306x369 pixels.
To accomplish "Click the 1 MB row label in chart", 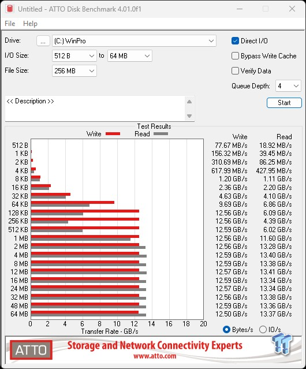I will click(x=21, y=238).
